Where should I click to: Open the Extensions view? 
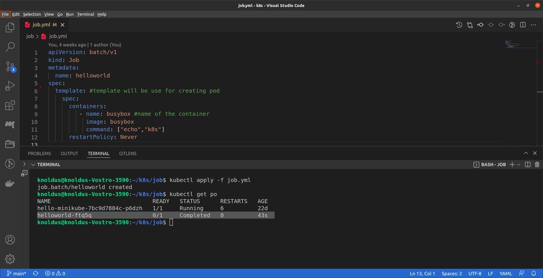pos(10,105)
